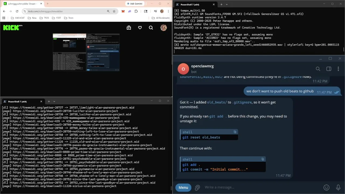Open Chrome media controls icon
The height and width of the screenshot is (194, 345).
[x=156, y=11]
